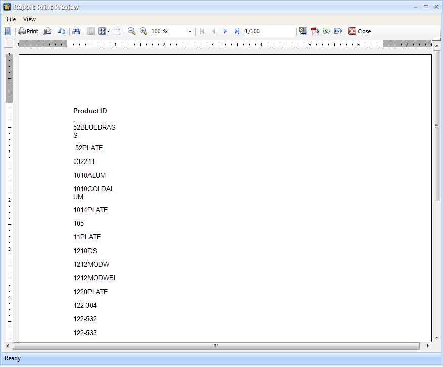Click the Print button

click(28, 31)
